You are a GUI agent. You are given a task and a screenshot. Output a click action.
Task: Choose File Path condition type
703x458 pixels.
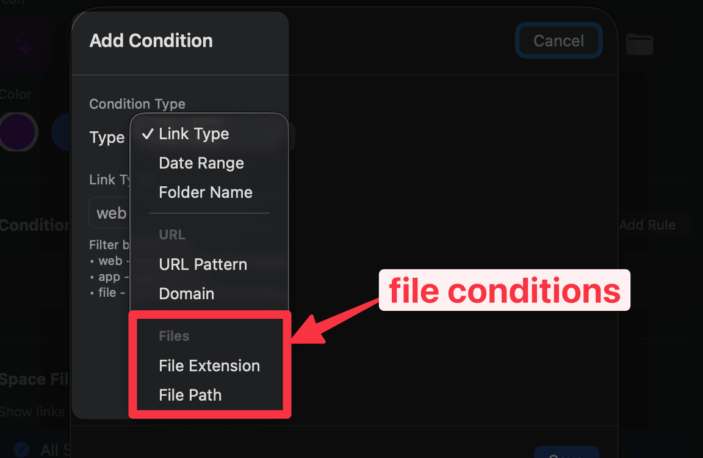tap(190, 395)
